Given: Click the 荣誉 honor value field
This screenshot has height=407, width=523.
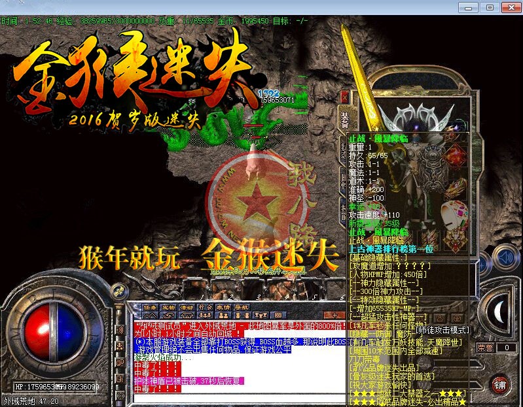Looking at the screenshot, I should [507, 348].
